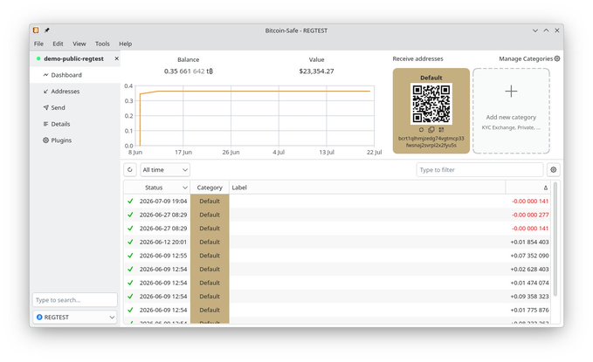This screenshot has width=593, height=362.
Task: Click the Default category cell of 2026-07-09 row
Action: click(x=210, y=201)
